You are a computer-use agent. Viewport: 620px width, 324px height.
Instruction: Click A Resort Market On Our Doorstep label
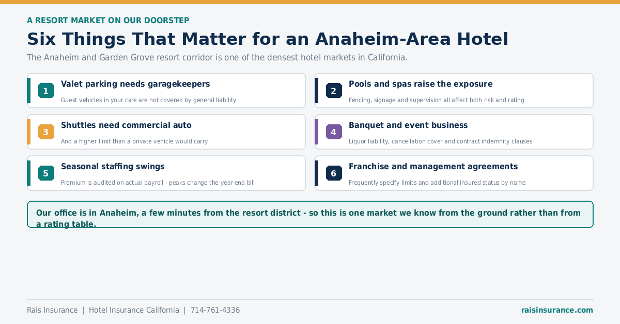108,20
